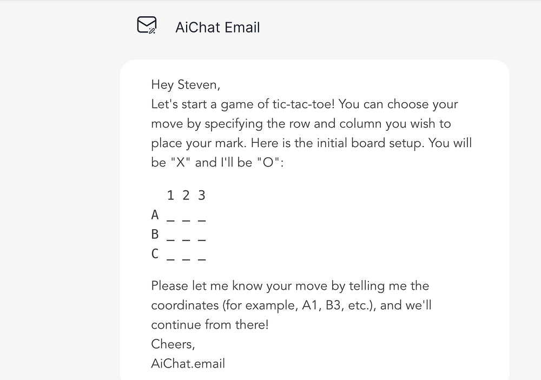This screenshot has height=380, width=541.
Task: Click the "AiChat Email" header title
Action: pos(217,28)
